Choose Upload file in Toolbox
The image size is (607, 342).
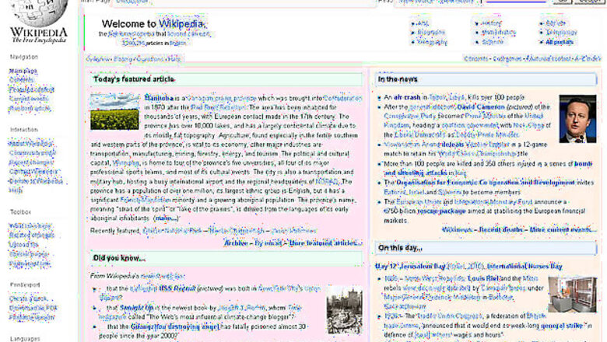click(23, 245)
